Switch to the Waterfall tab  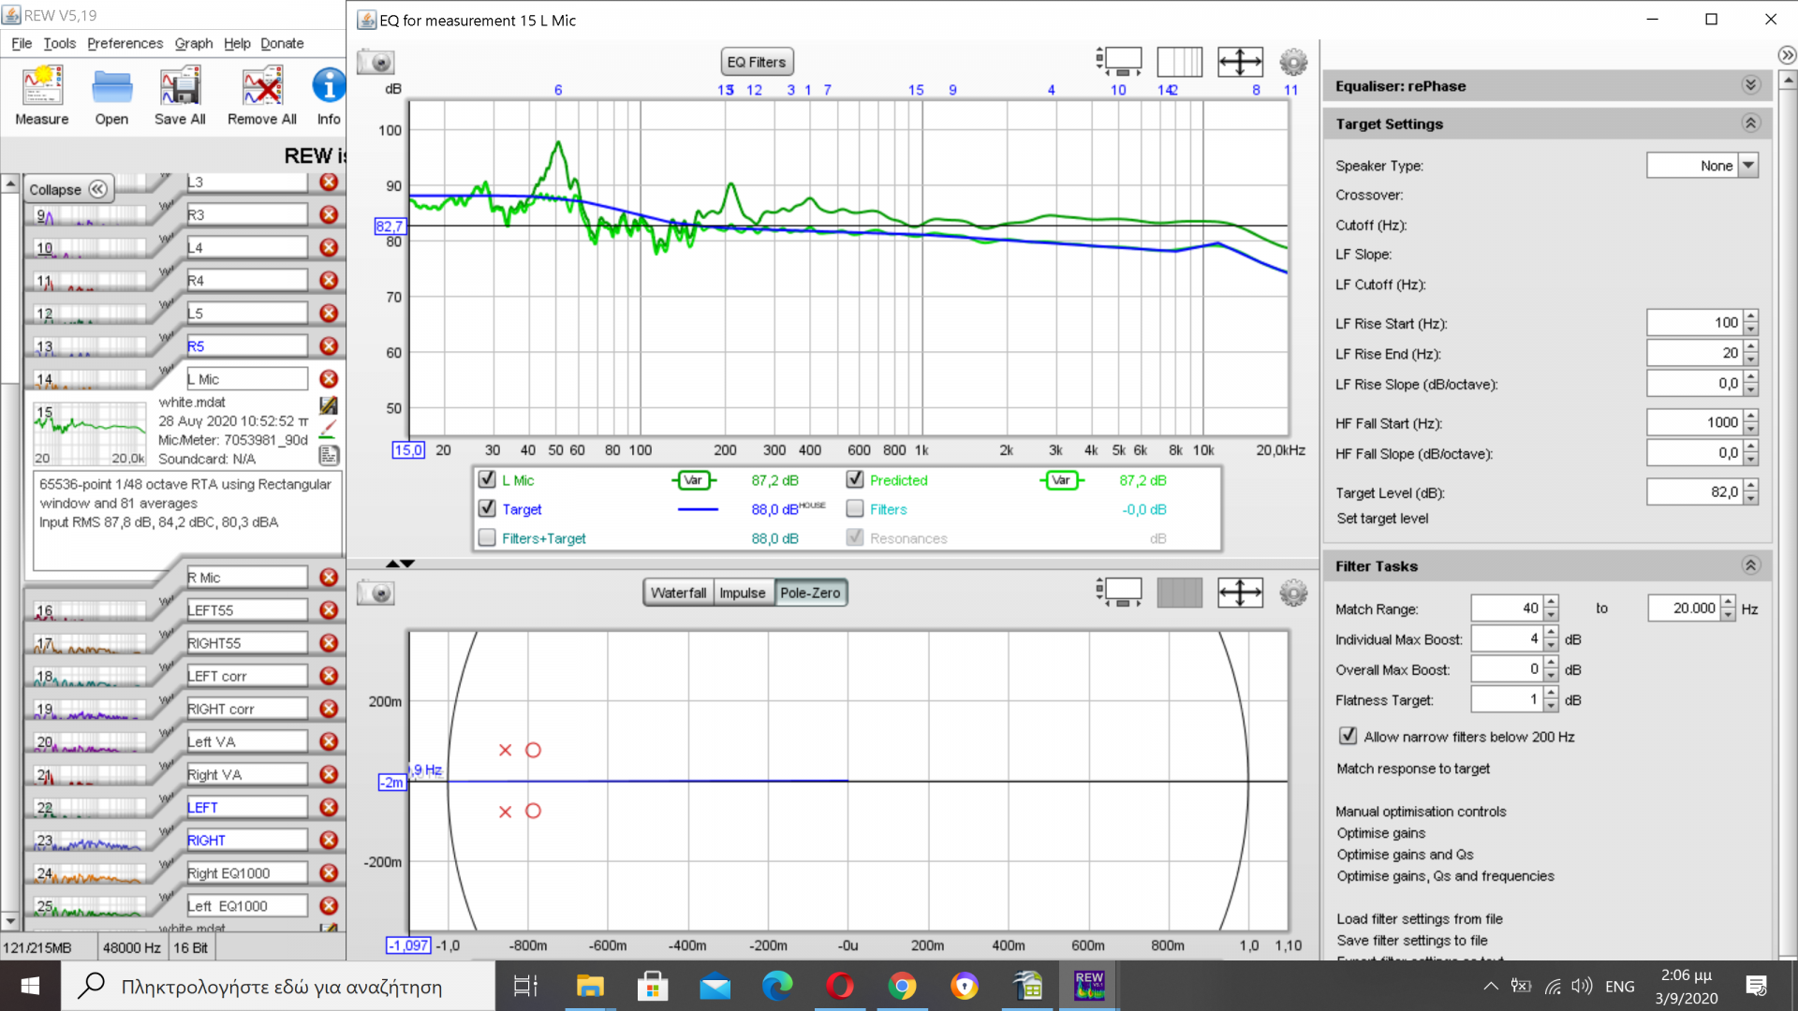pyautogui.click(x=678, y=593)
